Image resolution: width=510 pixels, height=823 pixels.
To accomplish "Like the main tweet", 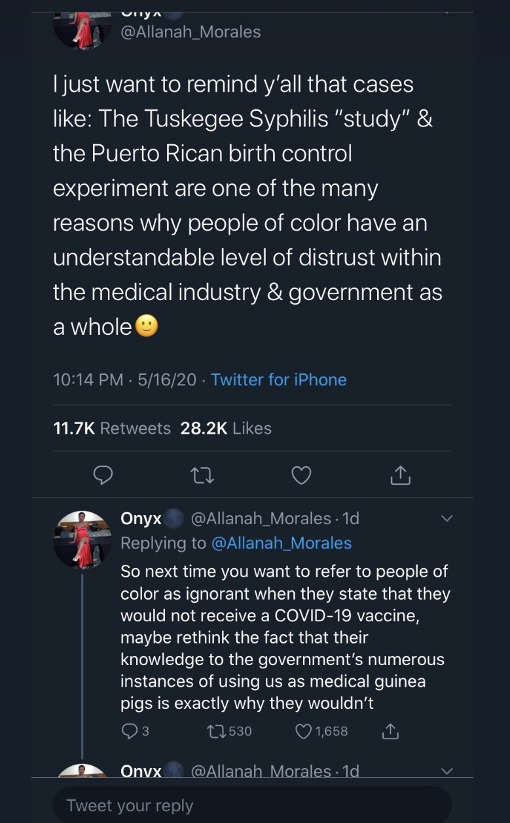I will tap(301, 475).
